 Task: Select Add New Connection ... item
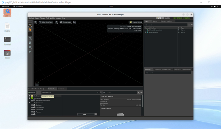pos(43,101)
